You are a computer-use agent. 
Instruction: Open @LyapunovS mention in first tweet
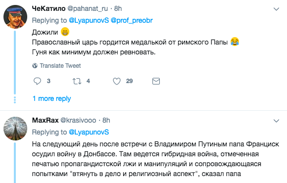coord(89,20)
